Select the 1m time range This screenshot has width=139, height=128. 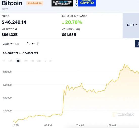pos(32,61)
